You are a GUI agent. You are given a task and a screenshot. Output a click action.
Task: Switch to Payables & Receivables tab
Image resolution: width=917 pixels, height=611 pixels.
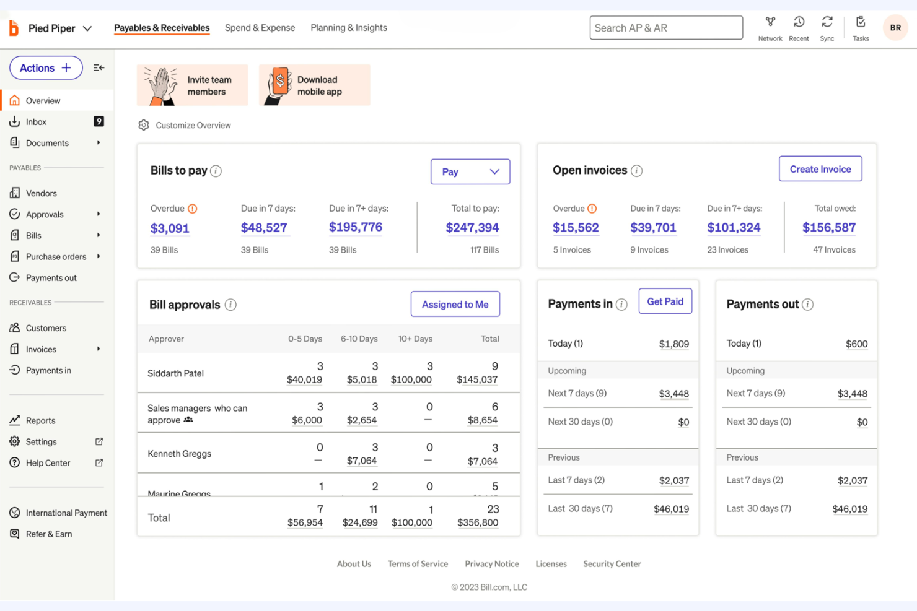(162, 28)
